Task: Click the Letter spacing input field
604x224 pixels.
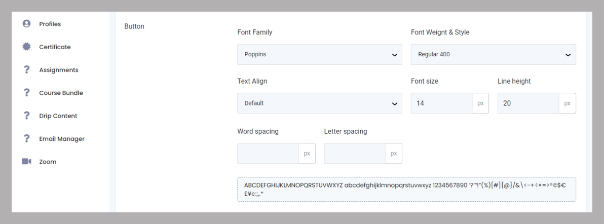Action: tap(354, 153)
